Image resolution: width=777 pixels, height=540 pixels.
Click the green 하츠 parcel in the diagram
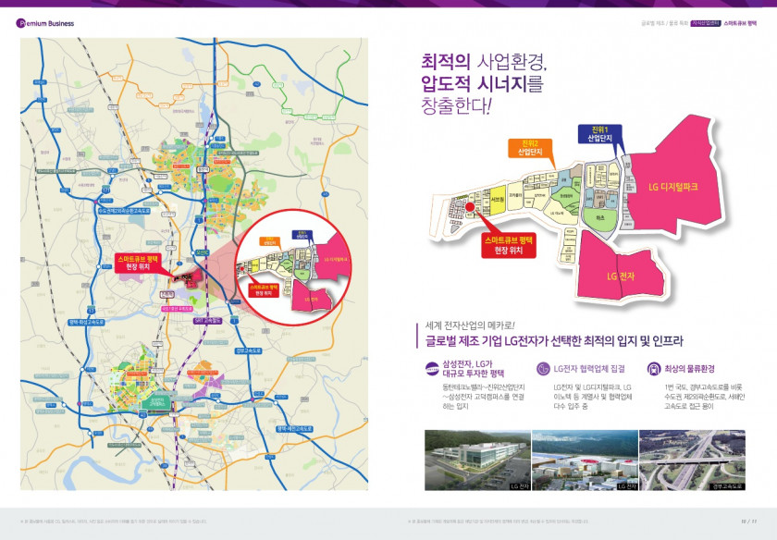600,218
